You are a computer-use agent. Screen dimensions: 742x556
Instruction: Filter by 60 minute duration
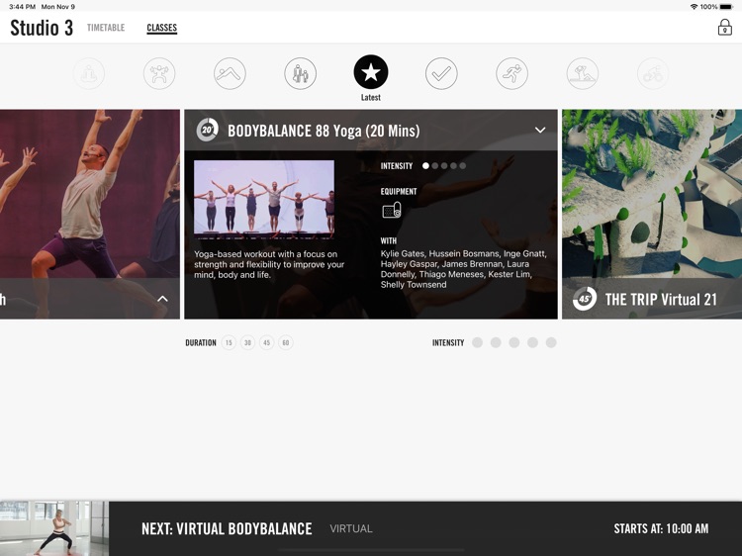(x=285, y=342)
